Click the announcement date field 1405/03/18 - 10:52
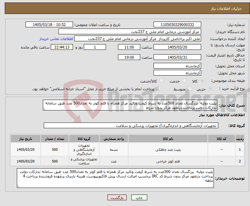 pyautogui.click(x=49, y=24)
